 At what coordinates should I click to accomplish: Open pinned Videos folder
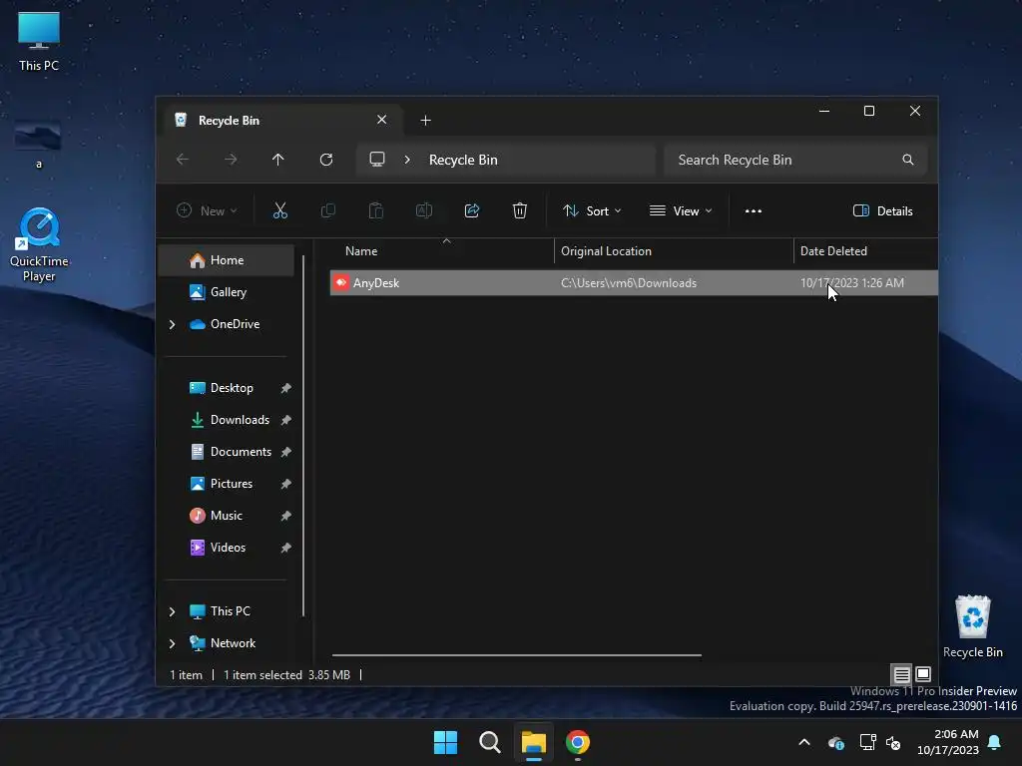(227, 548)
